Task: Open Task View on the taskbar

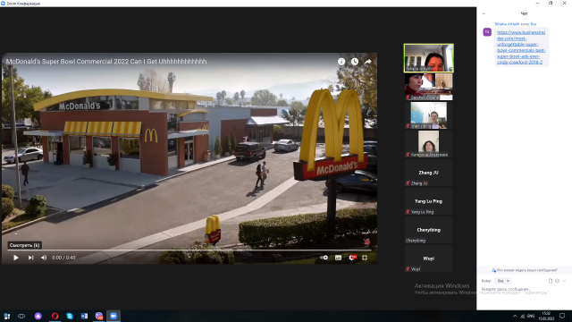Action: (x=21, y=316)
